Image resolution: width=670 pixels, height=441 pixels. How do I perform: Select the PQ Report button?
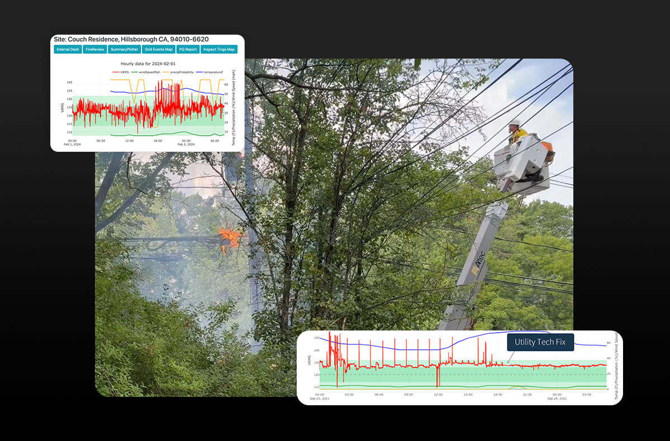(188, 50)
